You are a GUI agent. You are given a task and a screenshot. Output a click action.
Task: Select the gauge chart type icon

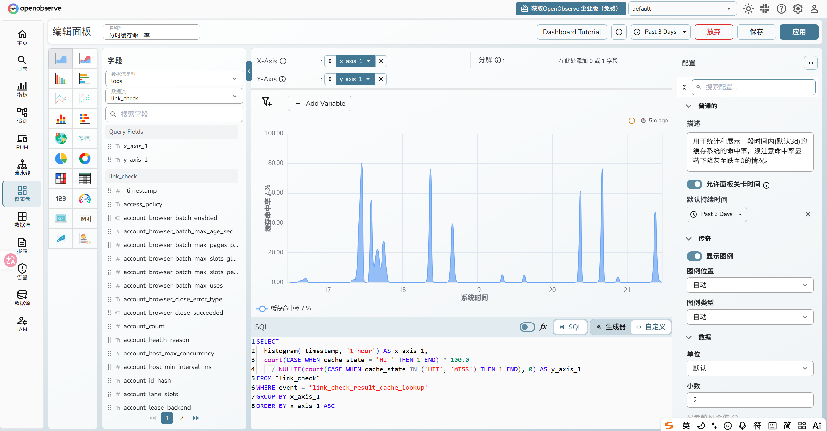(85, 199)
